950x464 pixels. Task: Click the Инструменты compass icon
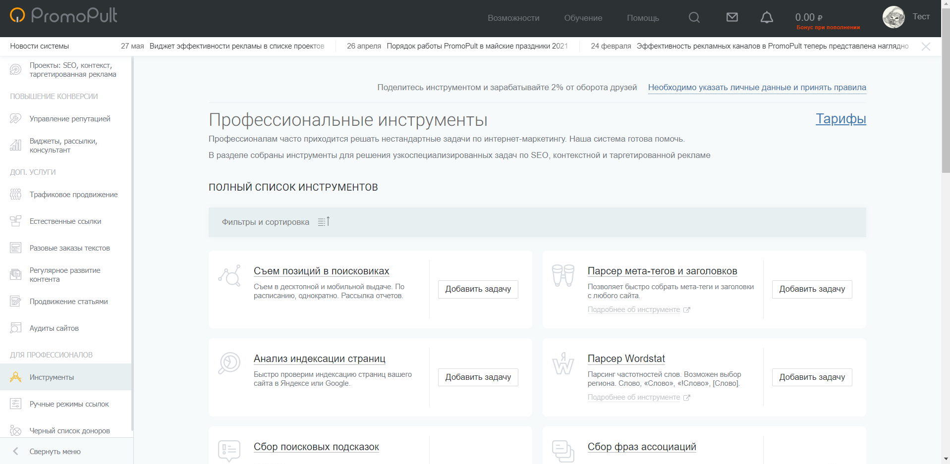click(16, 377)
